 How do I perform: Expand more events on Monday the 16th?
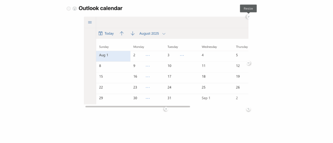click(x=148, y=77)
